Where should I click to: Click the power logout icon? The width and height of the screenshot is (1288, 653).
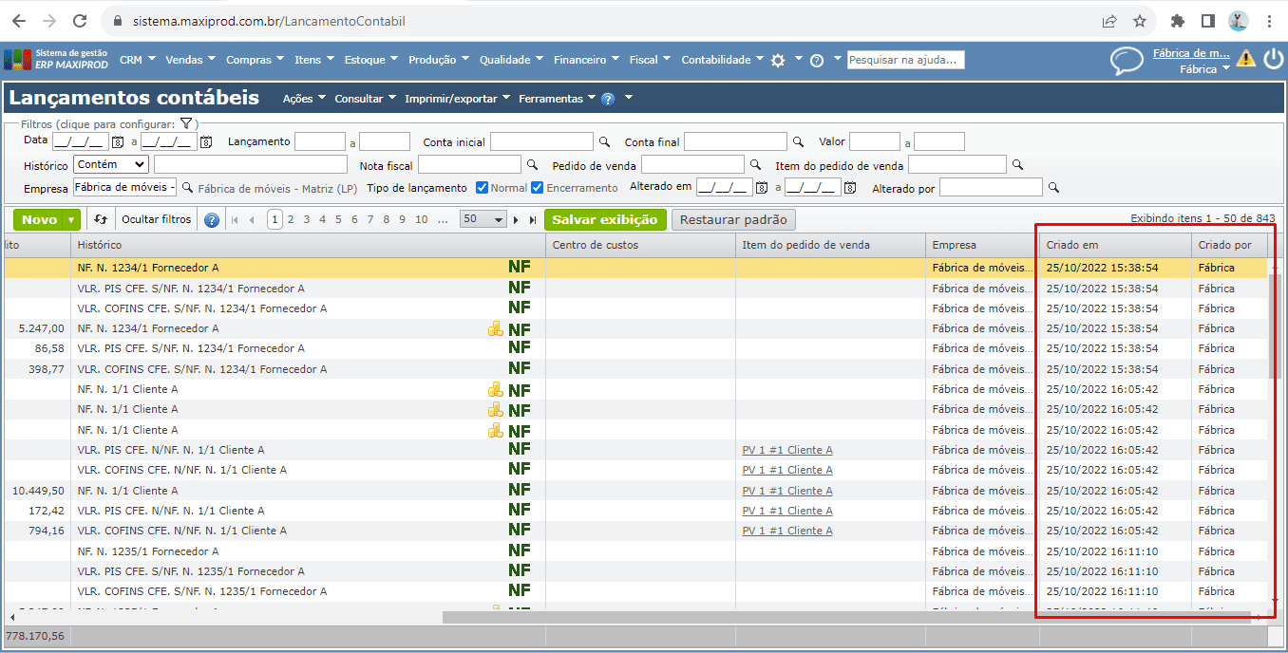[x=1273, y=59]
